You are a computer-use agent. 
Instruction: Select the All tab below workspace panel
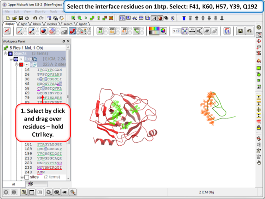point(13,184)
